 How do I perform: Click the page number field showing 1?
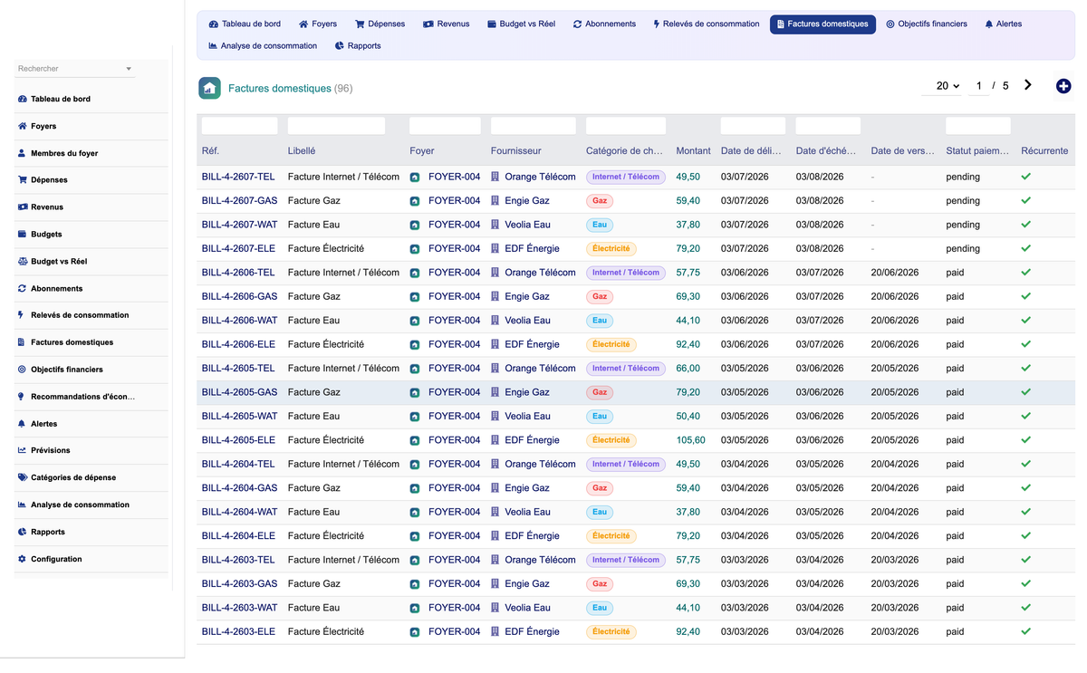[978, 86]
